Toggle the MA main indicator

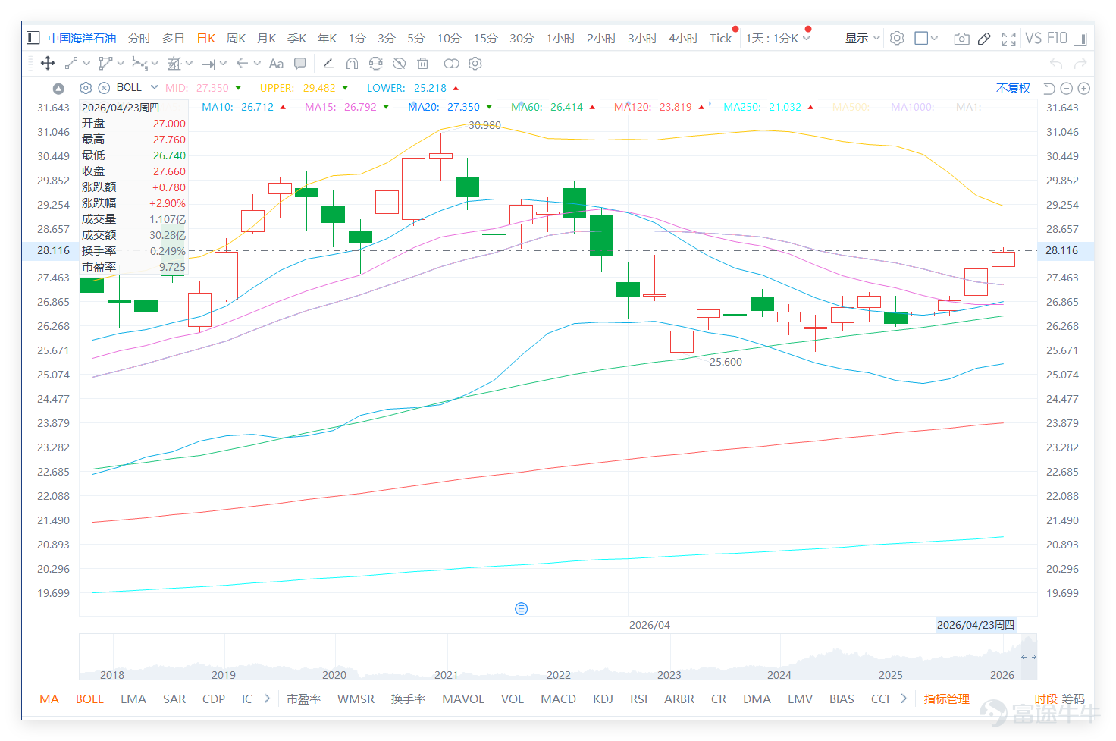49,699
